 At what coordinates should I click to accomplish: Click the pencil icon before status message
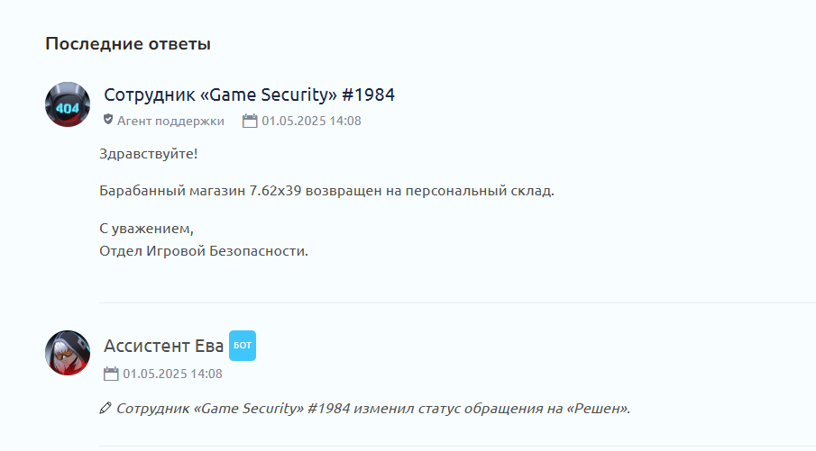coord(105,409)
